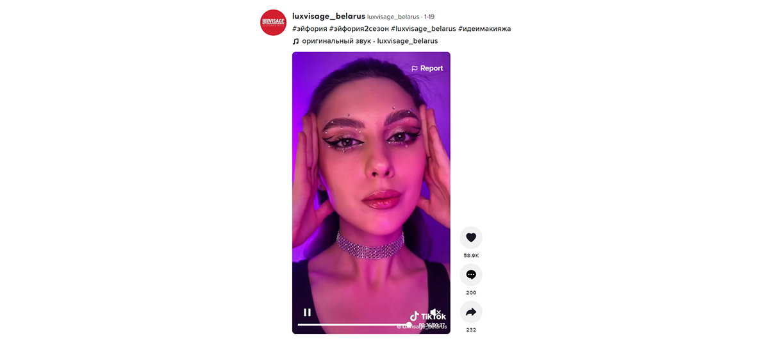
Task: Open the LUXVISAGE red profile avatar
Action: coord(273,22)
